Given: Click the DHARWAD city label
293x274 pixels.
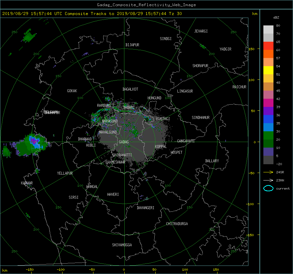Looking at the screenshot, I should pyautogui.click(x=85, y=139).
